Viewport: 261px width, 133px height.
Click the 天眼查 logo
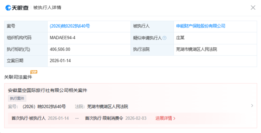click(17, 8)
